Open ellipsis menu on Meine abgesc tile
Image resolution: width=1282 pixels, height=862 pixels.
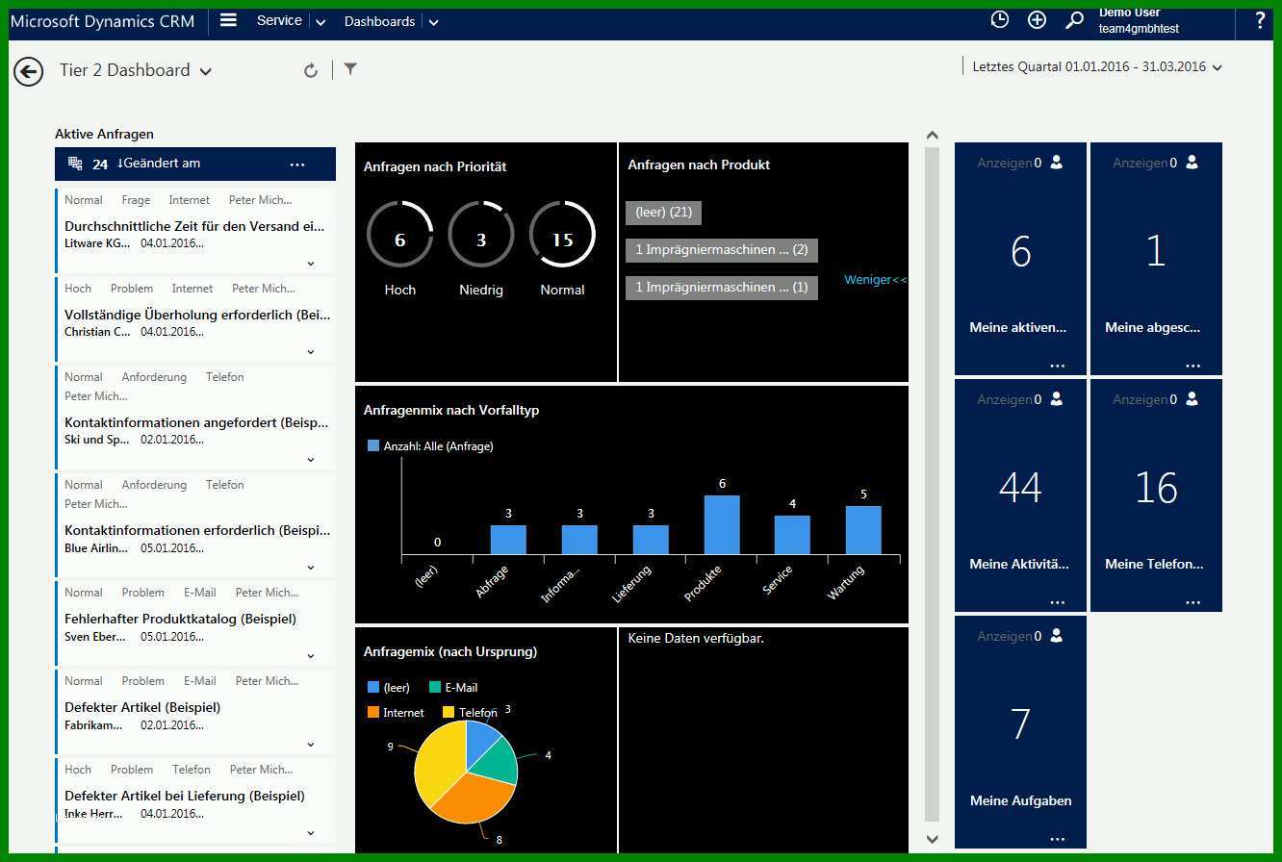[x=1193, y=367]
